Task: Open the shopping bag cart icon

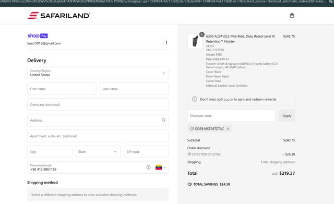Action: tap(292, 16)
